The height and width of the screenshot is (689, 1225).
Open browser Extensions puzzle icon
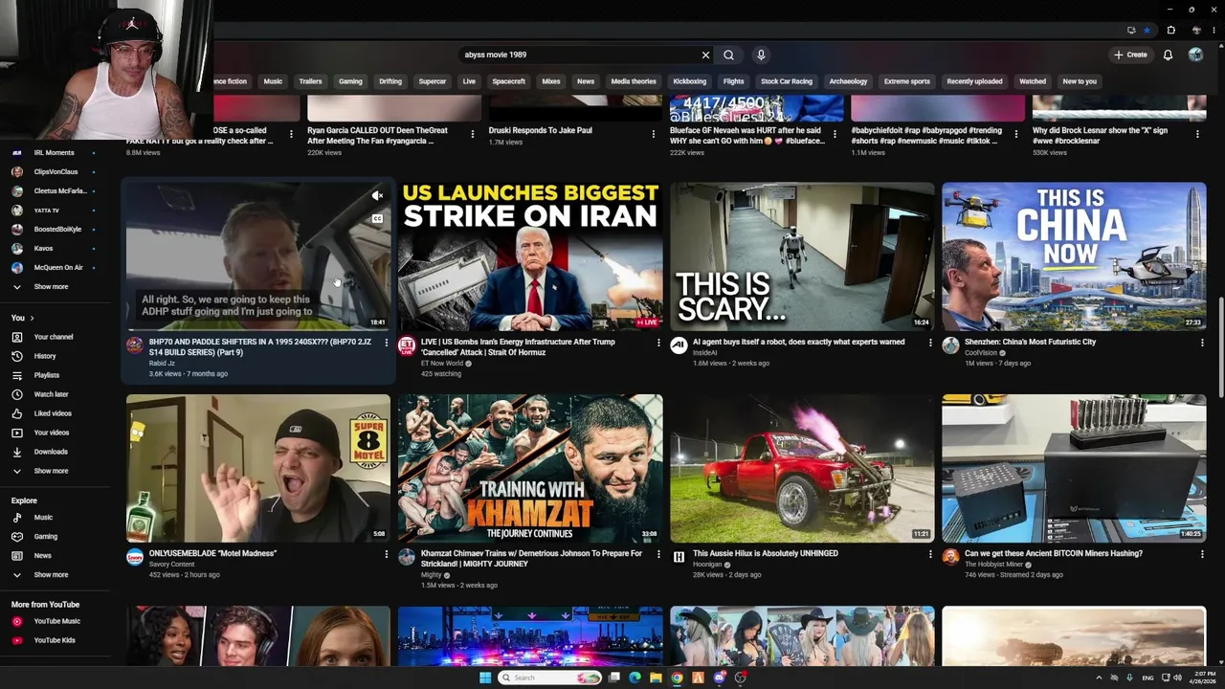click(1170, 30)
